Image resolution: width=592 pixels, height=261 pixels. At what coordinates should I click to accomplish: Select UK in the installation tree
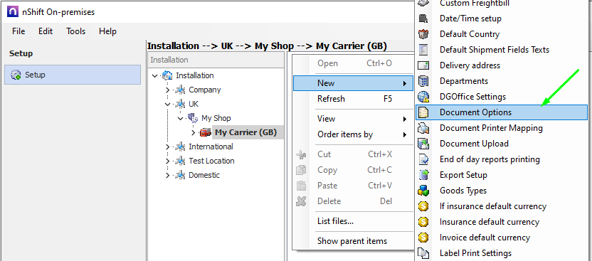point(194,104)
